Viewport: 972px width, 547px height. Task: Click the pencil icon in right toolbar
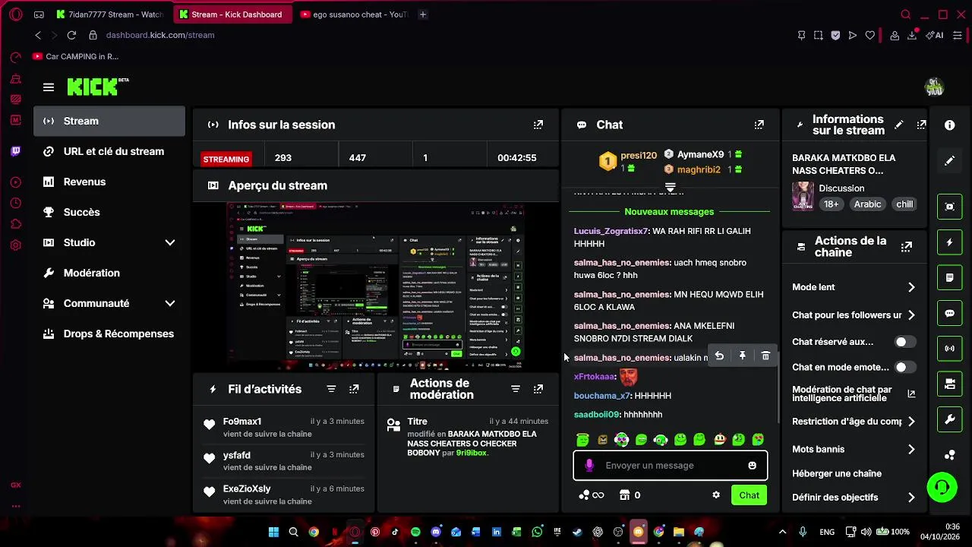pos(950,161)
